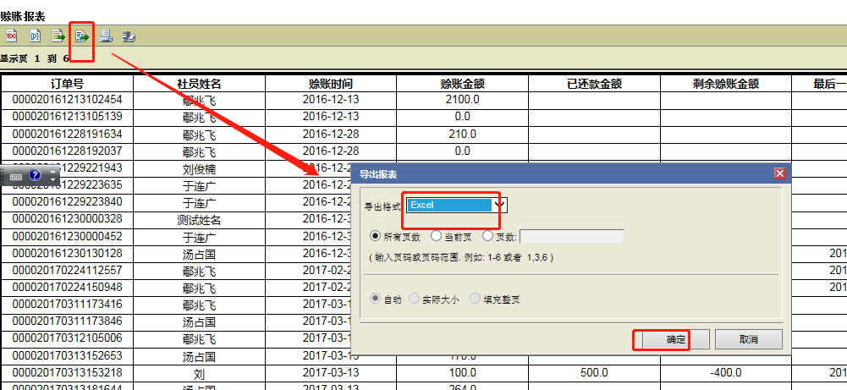
Task: Select the 所有页数 radio button
Action: pos(374,236)
